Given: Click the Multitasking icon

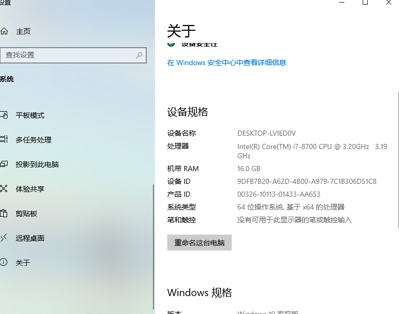Looking at the screenshot, I should point(4,139).
